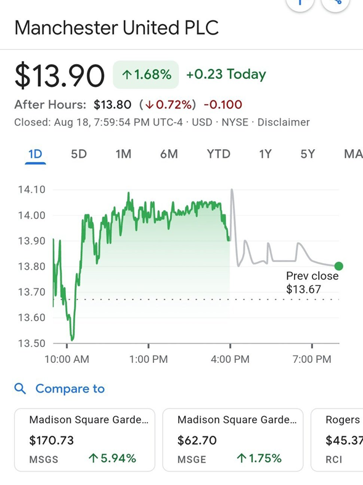363x485 pixels.
Task: Click the Compare to link
Action: 70,389
